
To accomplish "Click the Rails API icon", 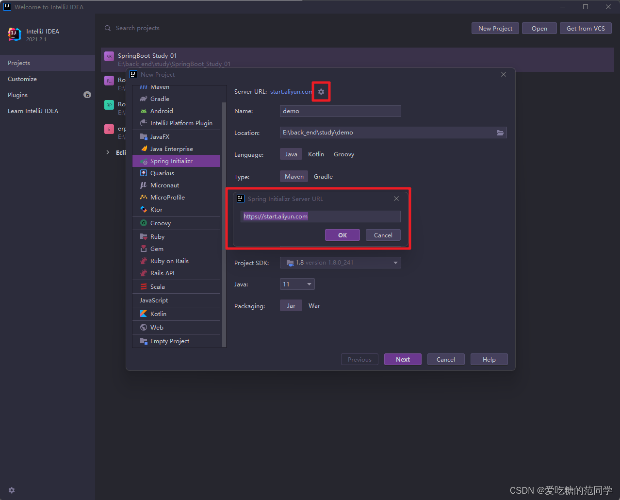I will tap(144, 273).
